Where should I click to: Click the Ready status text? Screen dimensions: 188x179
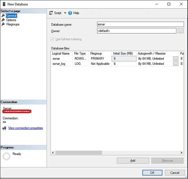pos(17,154)
